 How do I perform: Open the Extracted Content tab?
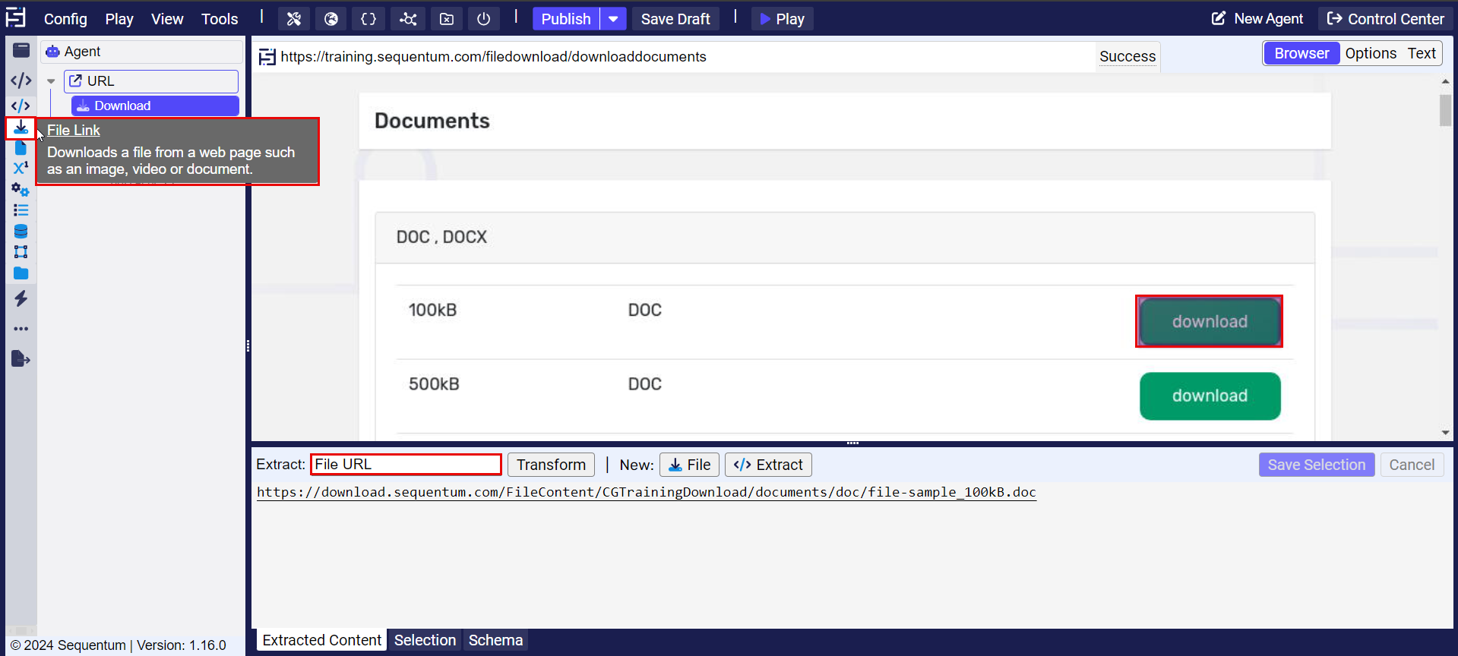click(x=321, y=640)
